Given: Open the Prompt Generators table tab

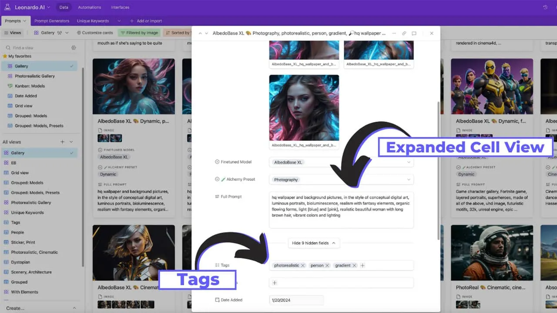Looking at the screenshot, I should (52, 21).
